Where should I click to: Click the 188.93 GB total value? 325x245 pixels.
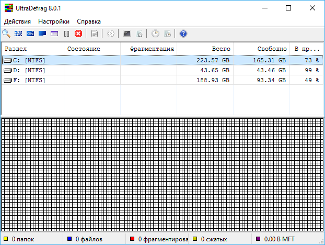[x=213, y=80]
